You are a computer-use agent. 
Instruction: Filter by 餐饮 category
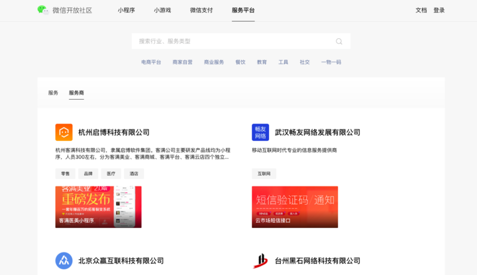coord(240,62)
